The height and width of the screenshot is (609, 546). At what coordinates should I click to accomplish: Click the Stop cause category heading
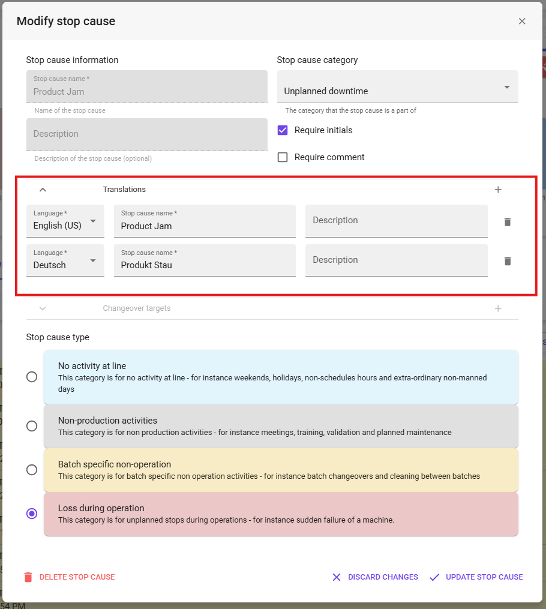[x=317, y=60]
